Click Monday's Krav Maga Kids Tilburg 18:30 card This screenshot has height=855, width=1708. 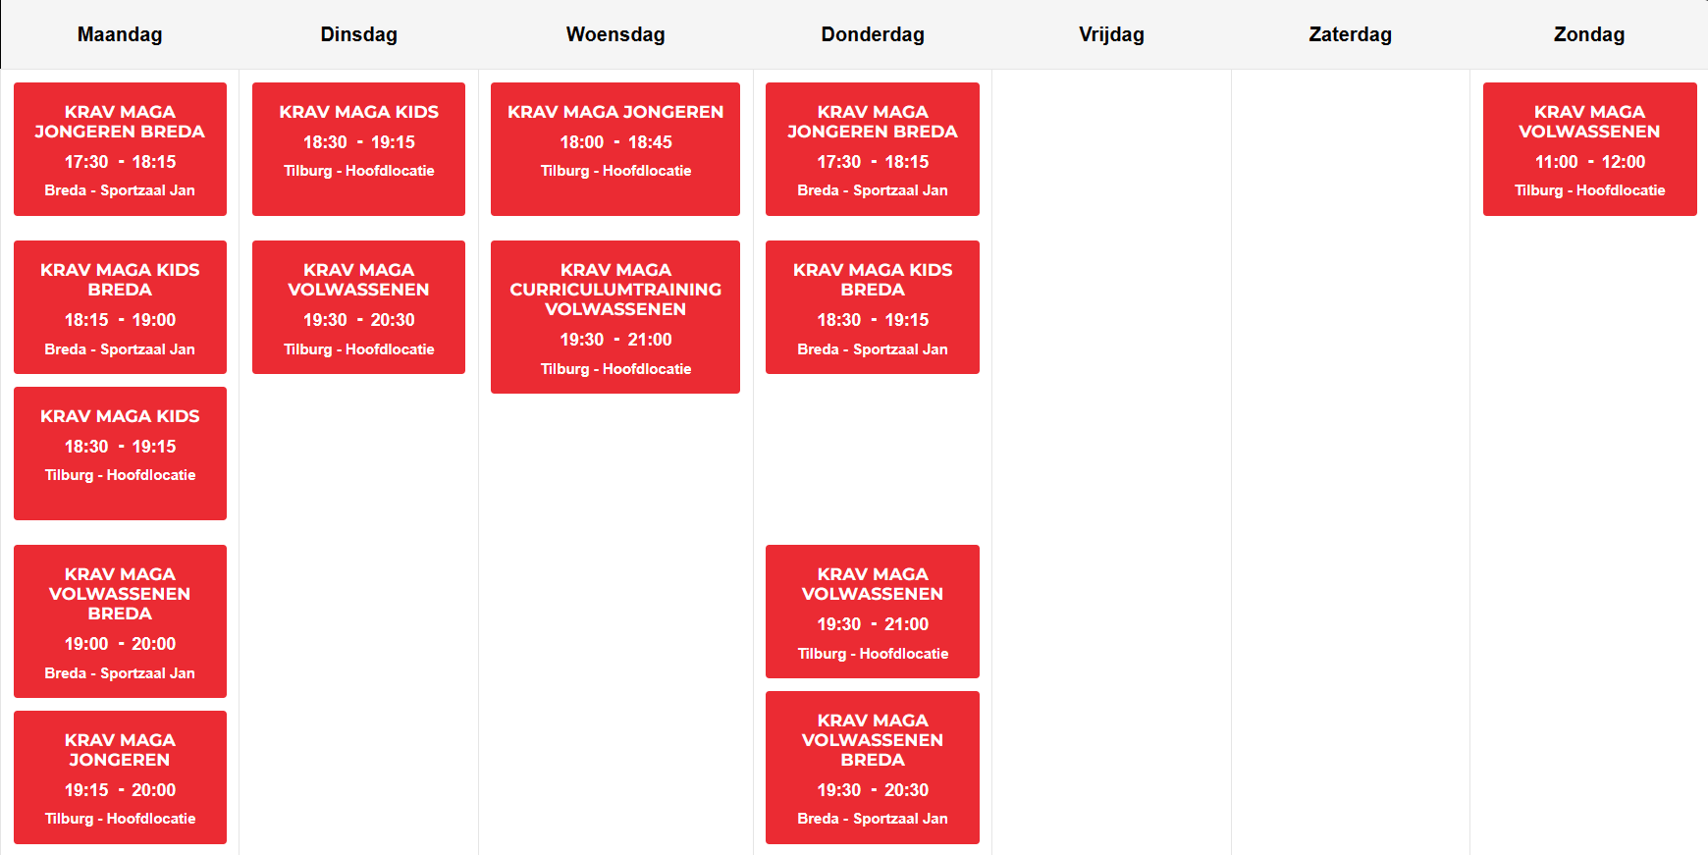pos(120,454)
